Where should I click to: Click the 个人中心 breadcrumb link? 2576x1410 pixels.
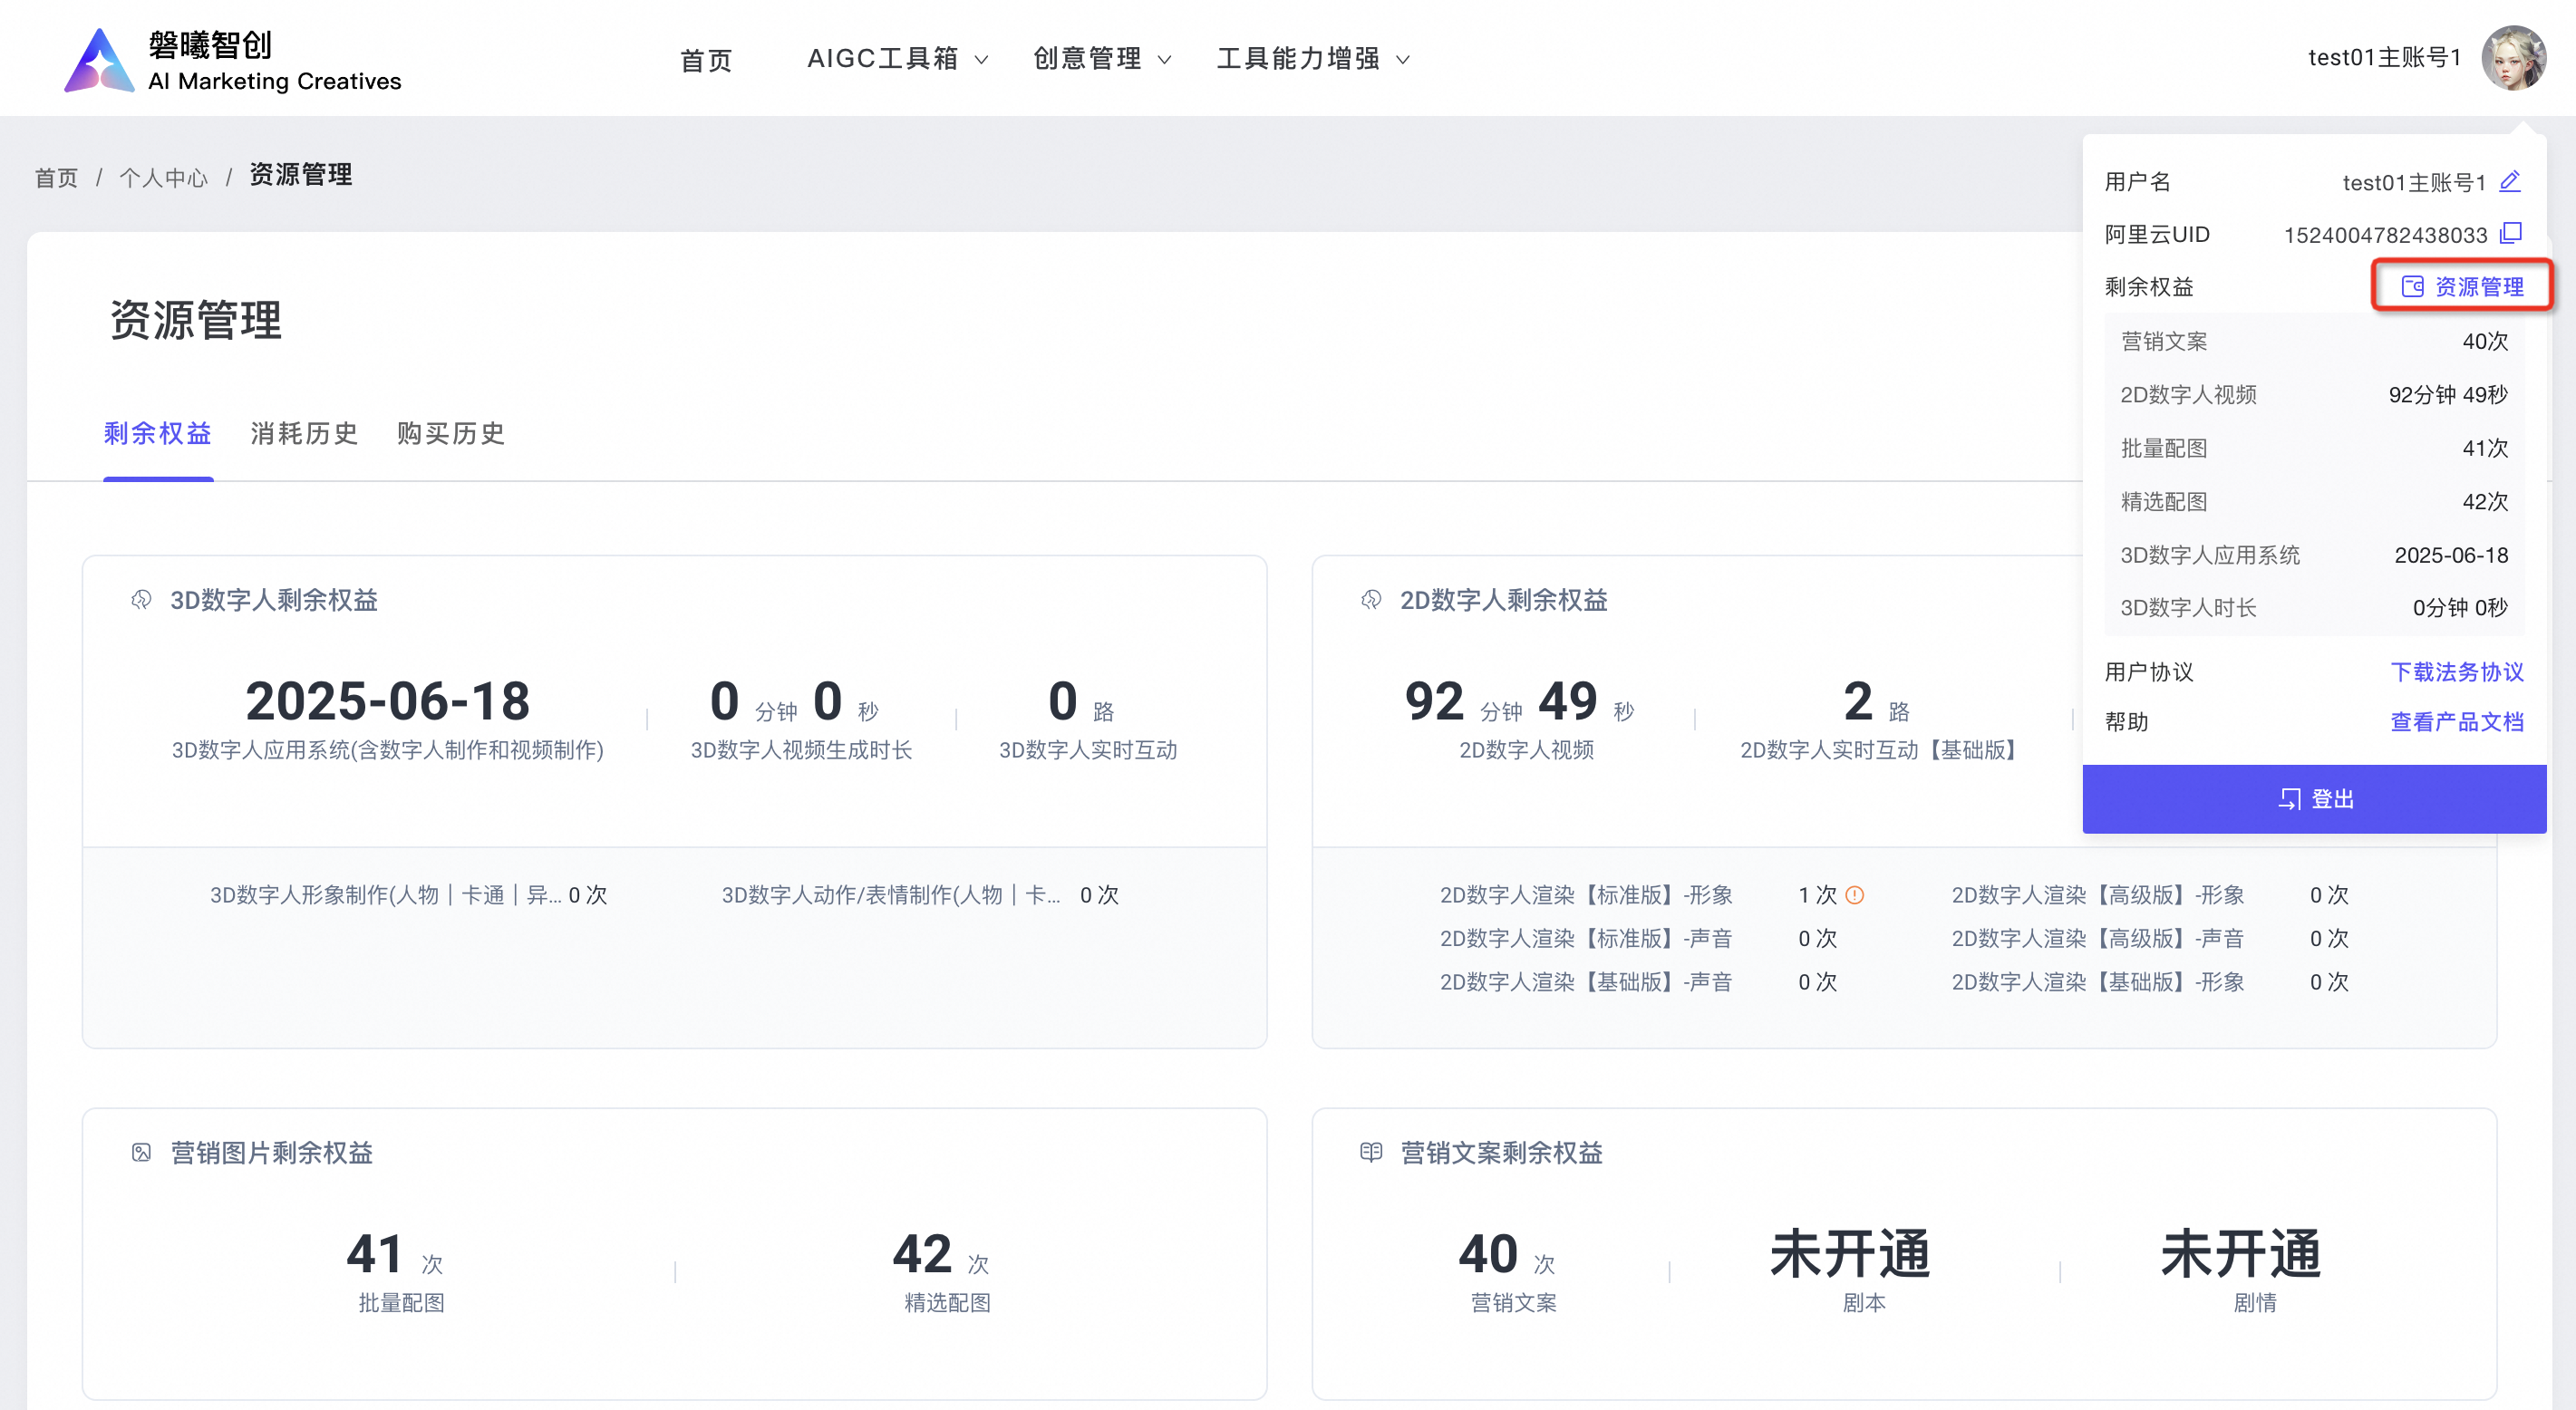pyautogui.click(x=164, y=178)
